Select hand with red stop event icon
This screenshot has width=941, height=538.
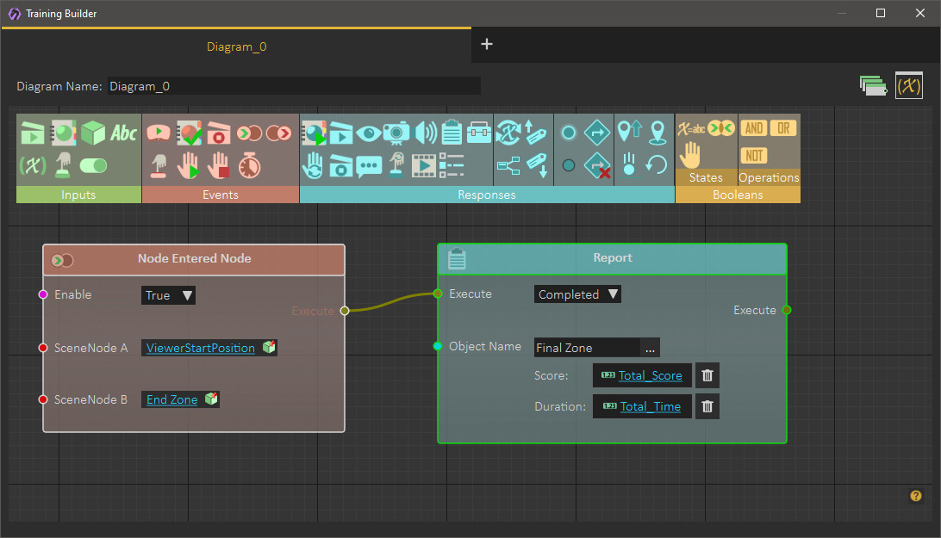point(219,165)
